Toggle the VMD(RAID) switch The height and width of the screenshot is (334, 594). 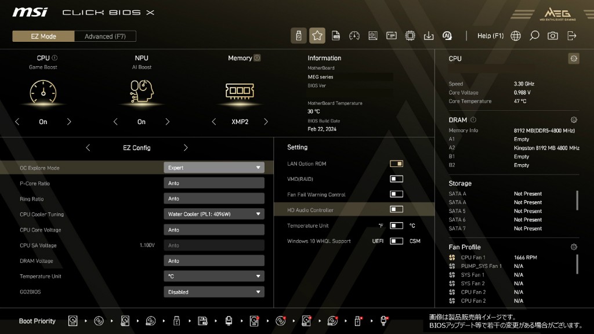coord(396,179)
